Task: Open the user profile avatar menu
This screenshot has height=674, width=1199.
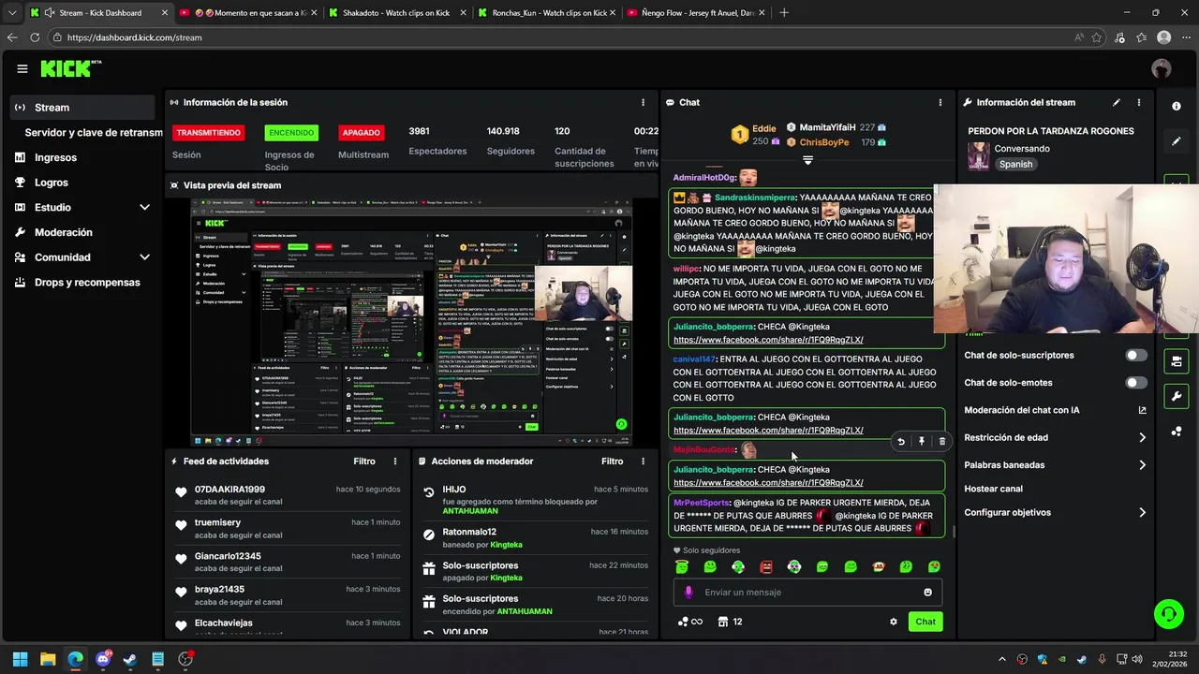Action: tap(1162, 68)
